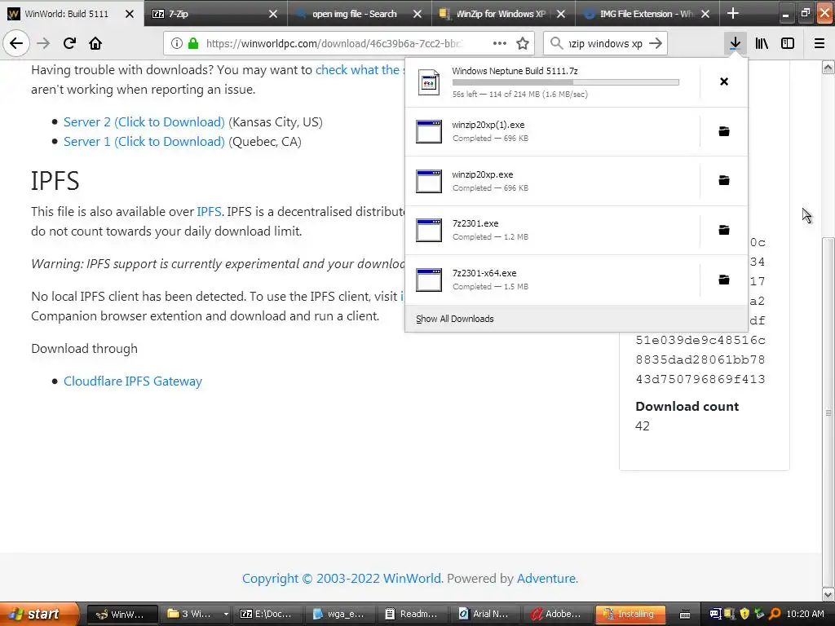
Task: Open the 7z2301-x64.exe download entry
Action: [x=552, y=280]
